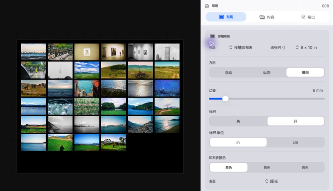Viewport: 333px width, 191px height.
Task: Open the 内容 tab
Action: coord(267,17)
